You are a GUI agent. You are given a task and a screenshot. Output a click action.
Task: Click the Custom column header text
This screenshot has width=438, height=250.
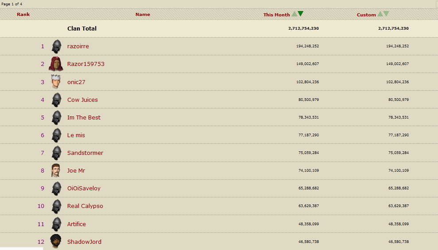click(366, 15)
